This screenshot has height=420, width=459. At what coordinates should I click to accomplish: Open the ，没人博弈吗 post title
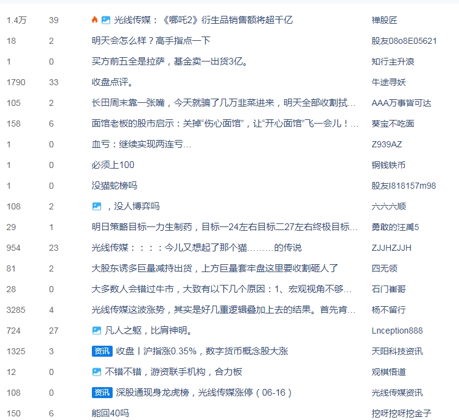point(133,206)
